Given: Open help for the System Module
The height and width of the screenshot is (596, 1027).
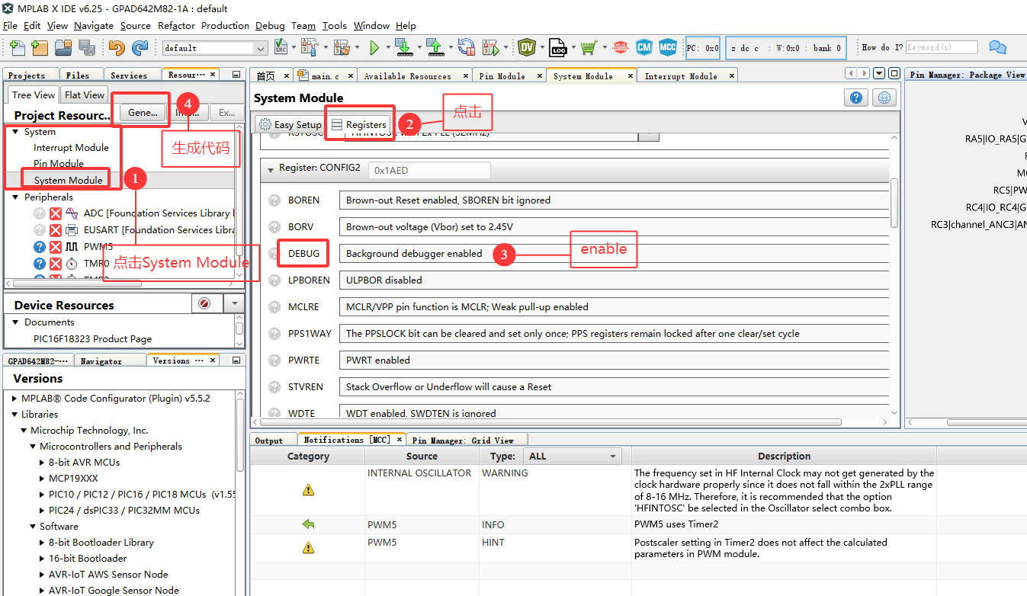Looking at the screenshot, I should click(x=856, y=98).
